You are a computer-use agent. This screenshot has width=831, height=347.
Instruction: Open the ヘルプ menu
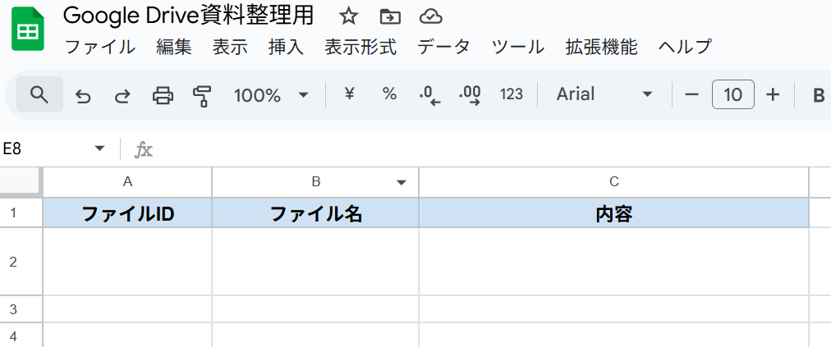pyautogui.click(x=685, y=47)
